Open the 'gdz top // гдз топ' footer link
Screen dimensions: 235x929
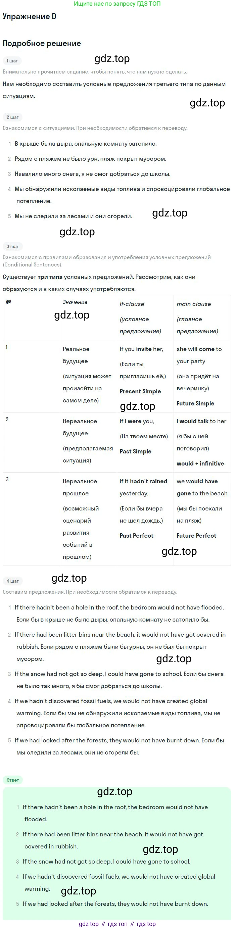pyautogui.click(x=117, y=924)
